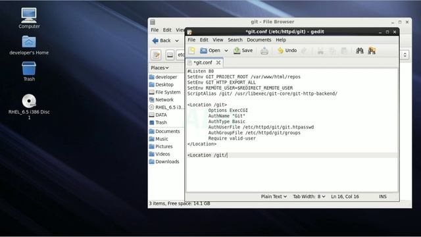This screenshot has width=421, height=237.
Task: Open gedit Documents menu
Action: [259, 39]
